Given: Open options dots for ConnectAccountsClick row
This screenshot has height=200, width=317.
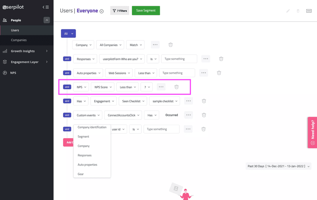Looking at the screenshot, I should (189, 115).
